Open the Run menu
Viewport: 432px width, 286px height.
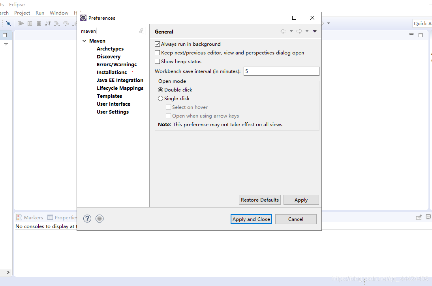pos(39,13)
